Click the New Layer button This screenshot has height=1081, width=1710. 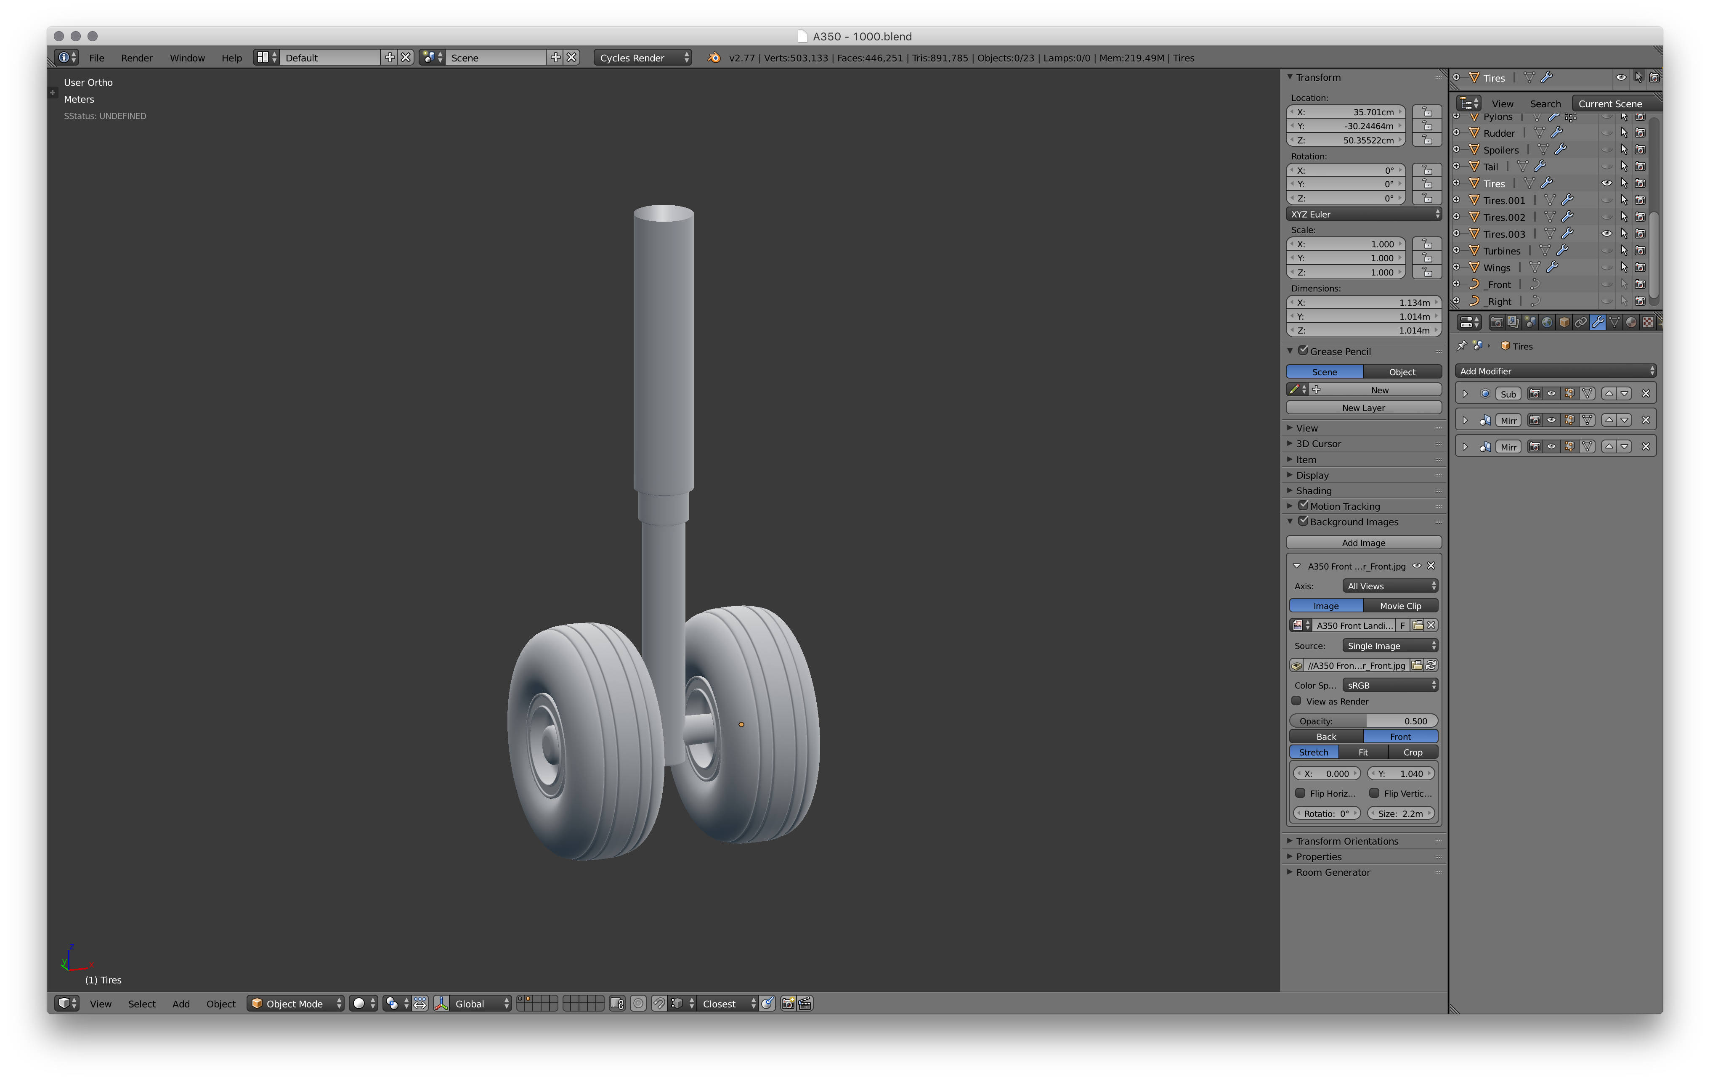pos(1363,408)
